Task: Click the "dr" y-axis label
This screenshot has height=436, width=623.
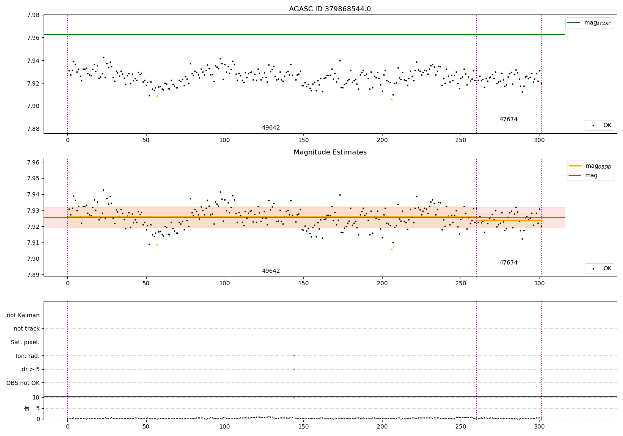Action: 27,408
